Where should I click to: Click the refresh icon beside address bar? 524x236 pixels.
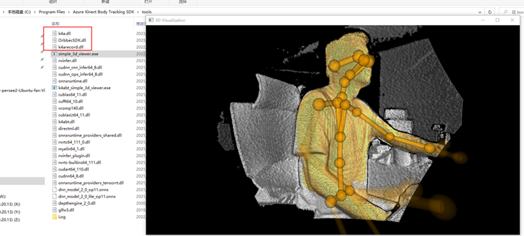[490, 12]
